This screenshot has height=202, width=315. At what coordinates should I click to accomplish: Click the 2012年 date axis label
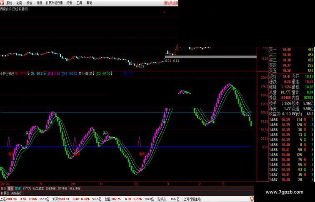5,184
